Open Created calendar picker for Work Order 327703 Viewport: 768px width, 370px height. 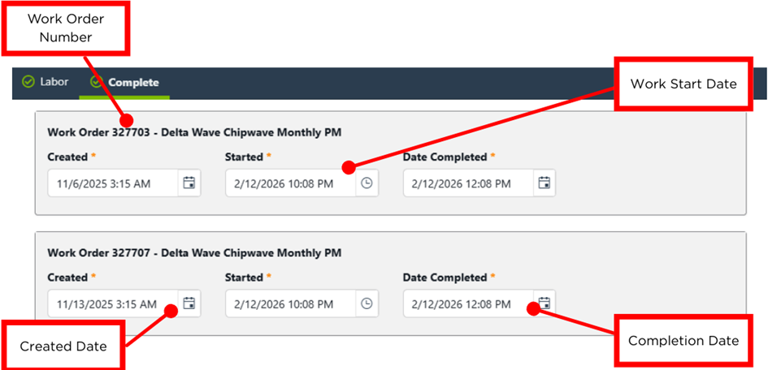[x=189, y=183]
